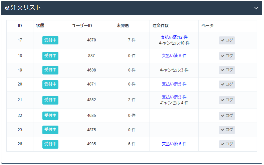Click the gears icon beside 注文リスト title
The image size is (264, 165).
[x=7, y=8]
